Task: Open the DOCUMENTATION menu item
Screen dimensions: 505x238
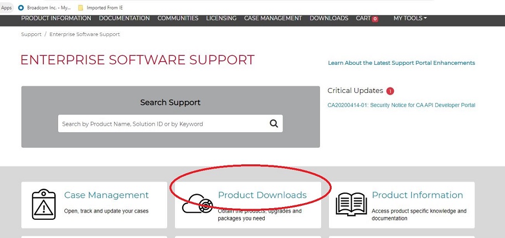Action: (x=125, y=18)
